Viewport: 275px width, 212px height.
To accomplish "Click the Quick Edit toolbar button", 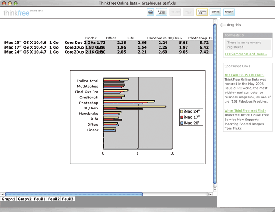I will tap(189, 12).
